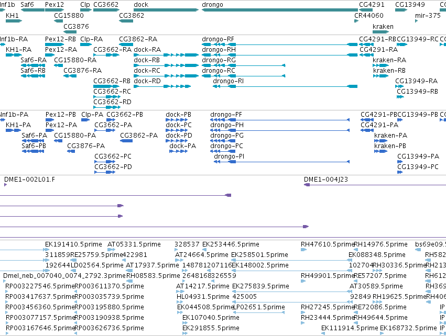Click protein CG3662-PD
This screenshot has width=446, height=336.
tap(113, 167)
